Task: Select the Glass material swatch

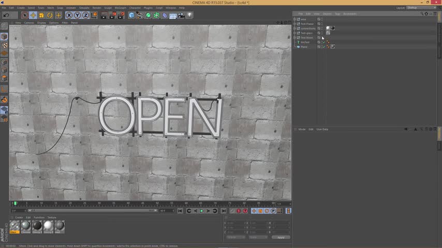Action: tap(14, 226)
